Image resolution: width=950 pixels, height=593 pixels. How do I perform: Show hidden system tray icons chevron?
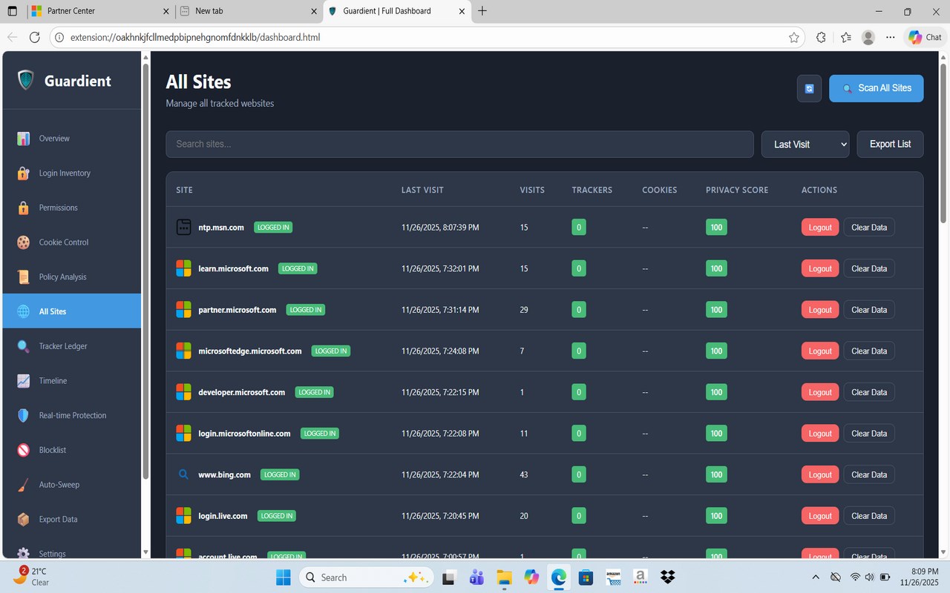pos(816,577)
